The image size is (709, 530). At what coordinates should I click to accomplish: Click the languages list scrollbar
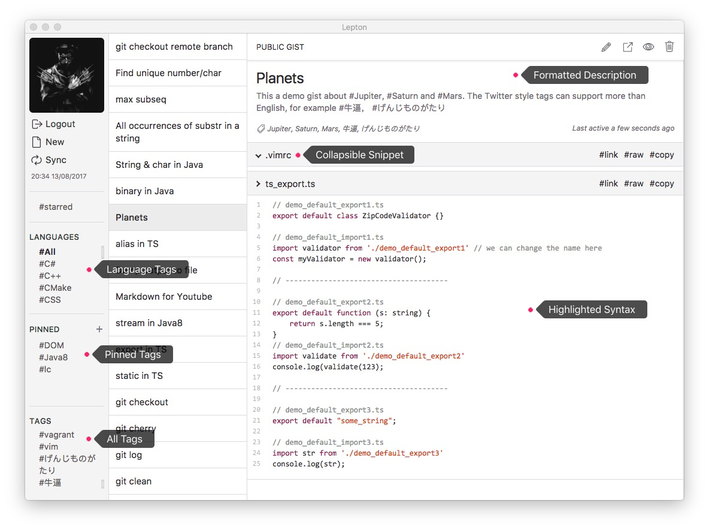[102, 252]
